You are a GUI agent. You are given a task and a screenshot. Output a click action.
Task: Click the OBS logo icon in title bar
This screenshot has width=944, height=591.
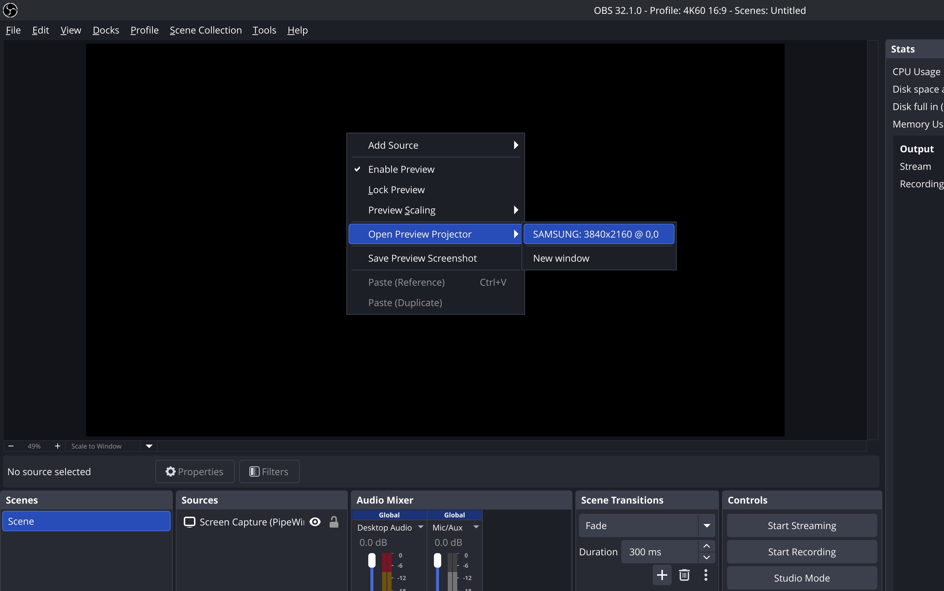10,10
